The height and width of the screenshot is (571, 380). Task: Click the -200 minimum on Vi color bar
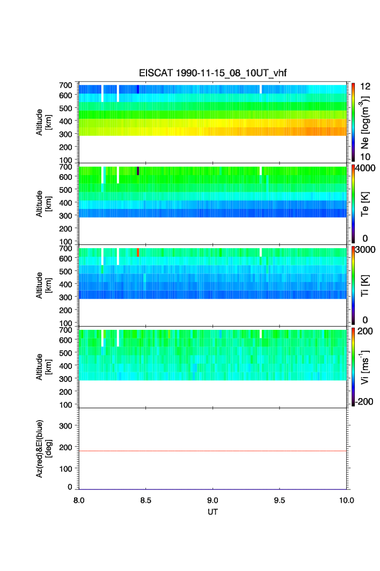point(364,402)
